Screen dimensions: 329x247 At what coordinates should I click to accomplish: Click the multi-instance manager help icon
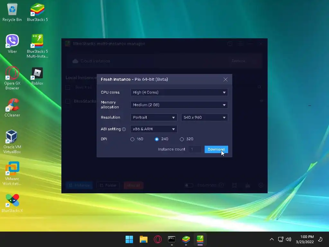(230, 44)
